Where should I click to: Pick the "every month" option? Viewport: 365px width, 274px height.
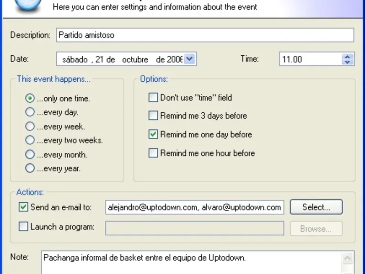[x=30, y=154]
